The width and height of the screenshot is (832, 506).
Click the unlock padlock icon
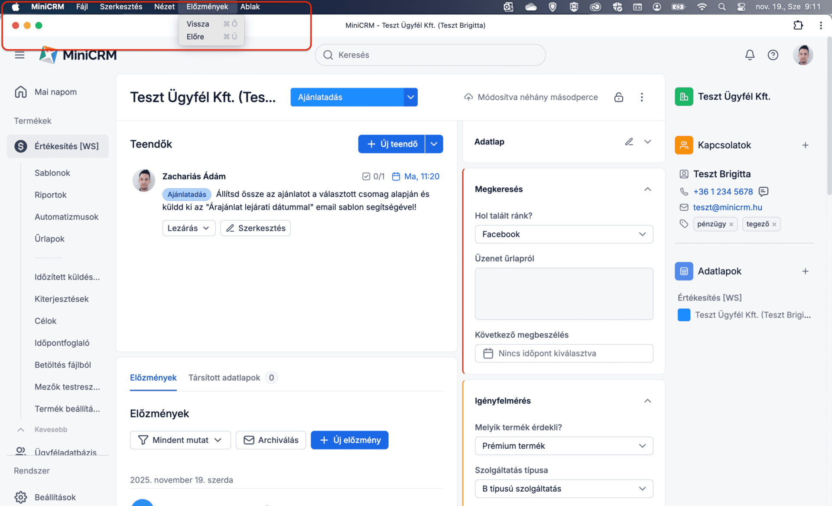click(x=618, y=97)
